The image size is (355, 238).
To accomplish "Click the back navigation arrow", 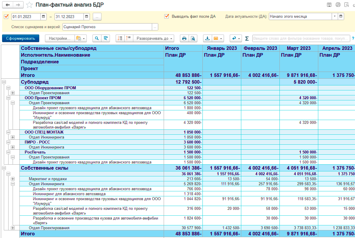I will click(x=8, y=5).
